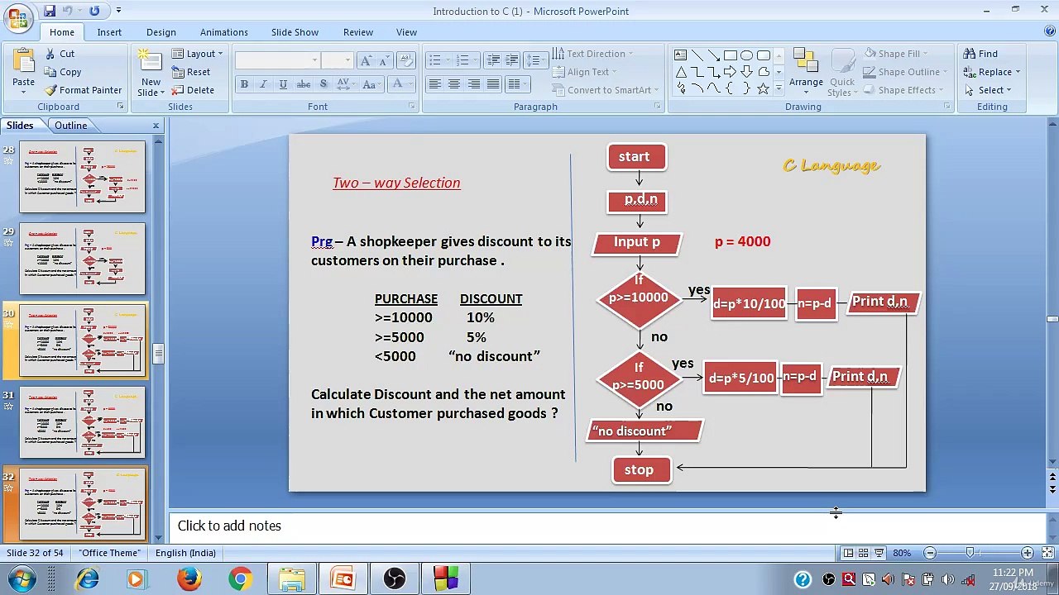Open the Select dropdown
Viewport: 1059px width, 595px height.
987,90
